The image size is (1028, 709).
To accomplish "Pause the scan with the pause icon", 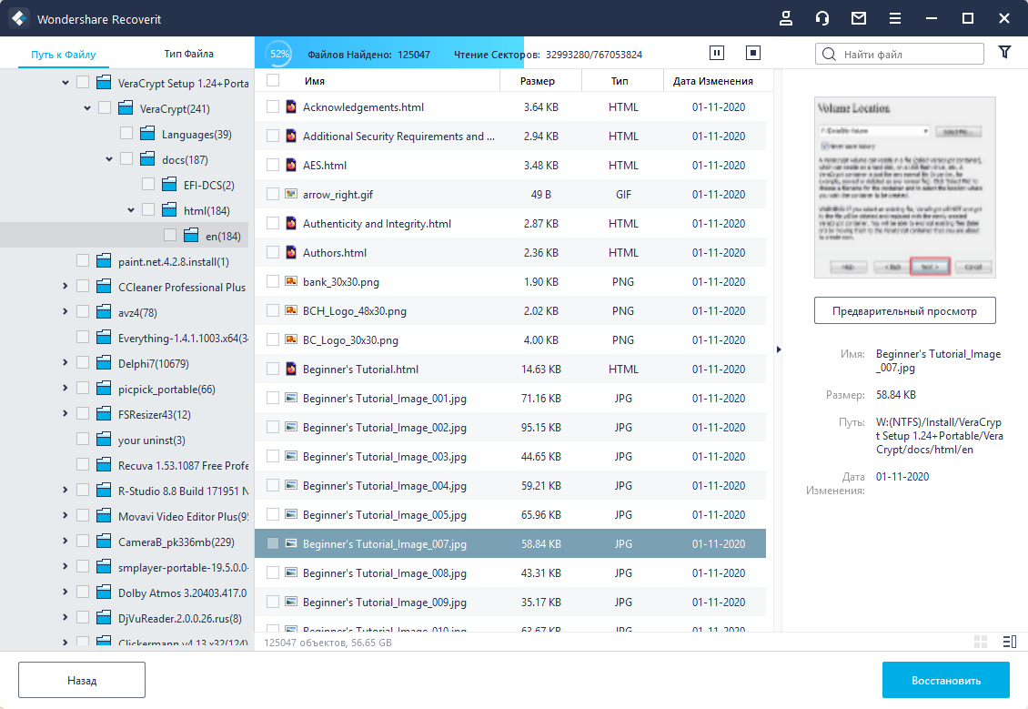I will tap(717, 53).
